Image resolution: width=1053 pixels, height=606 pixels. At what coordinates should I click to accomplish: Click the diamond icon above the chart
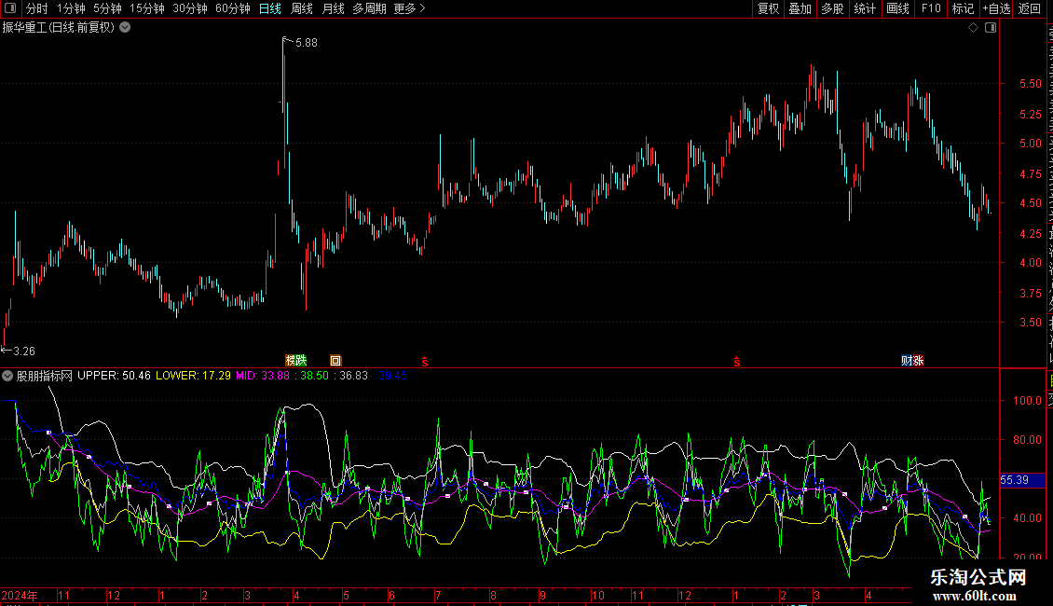click(x=973, y=28)
